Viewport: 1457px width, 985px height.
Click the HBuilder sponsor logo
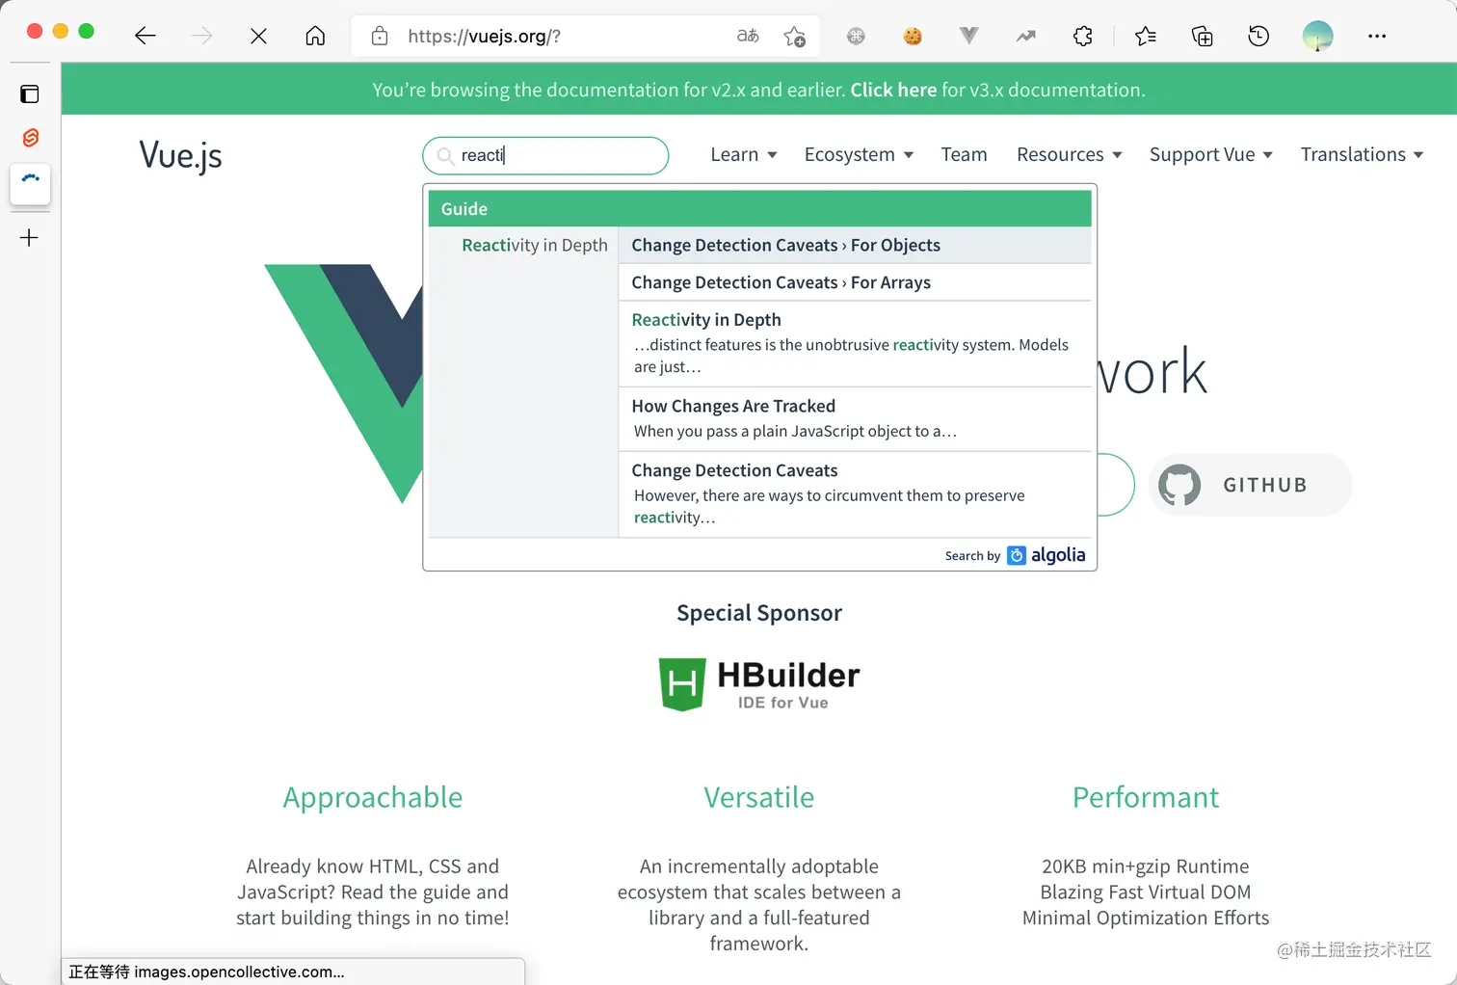[759, 683]
